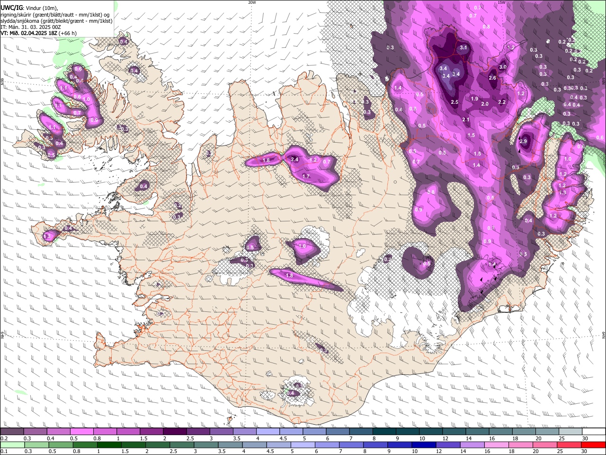The height and width of the screenshot is (455, 606).
Task: Click the '20W' longitude label at the top
Action: [252, 2]
